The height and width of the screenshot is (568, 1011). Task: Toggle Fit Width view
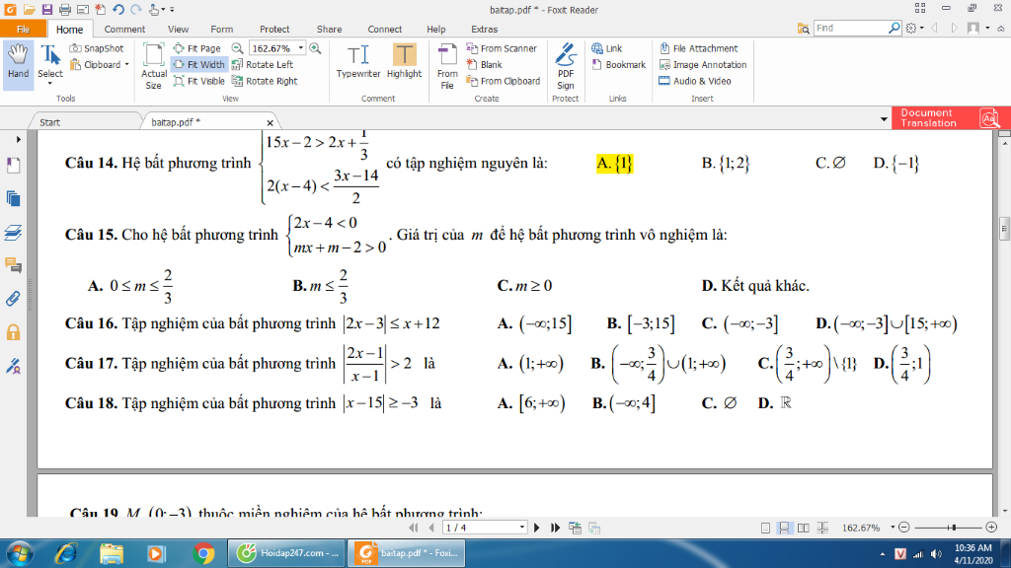tap(199, 64)
